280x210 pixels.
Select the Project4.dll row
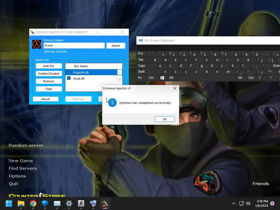(91, 72)
